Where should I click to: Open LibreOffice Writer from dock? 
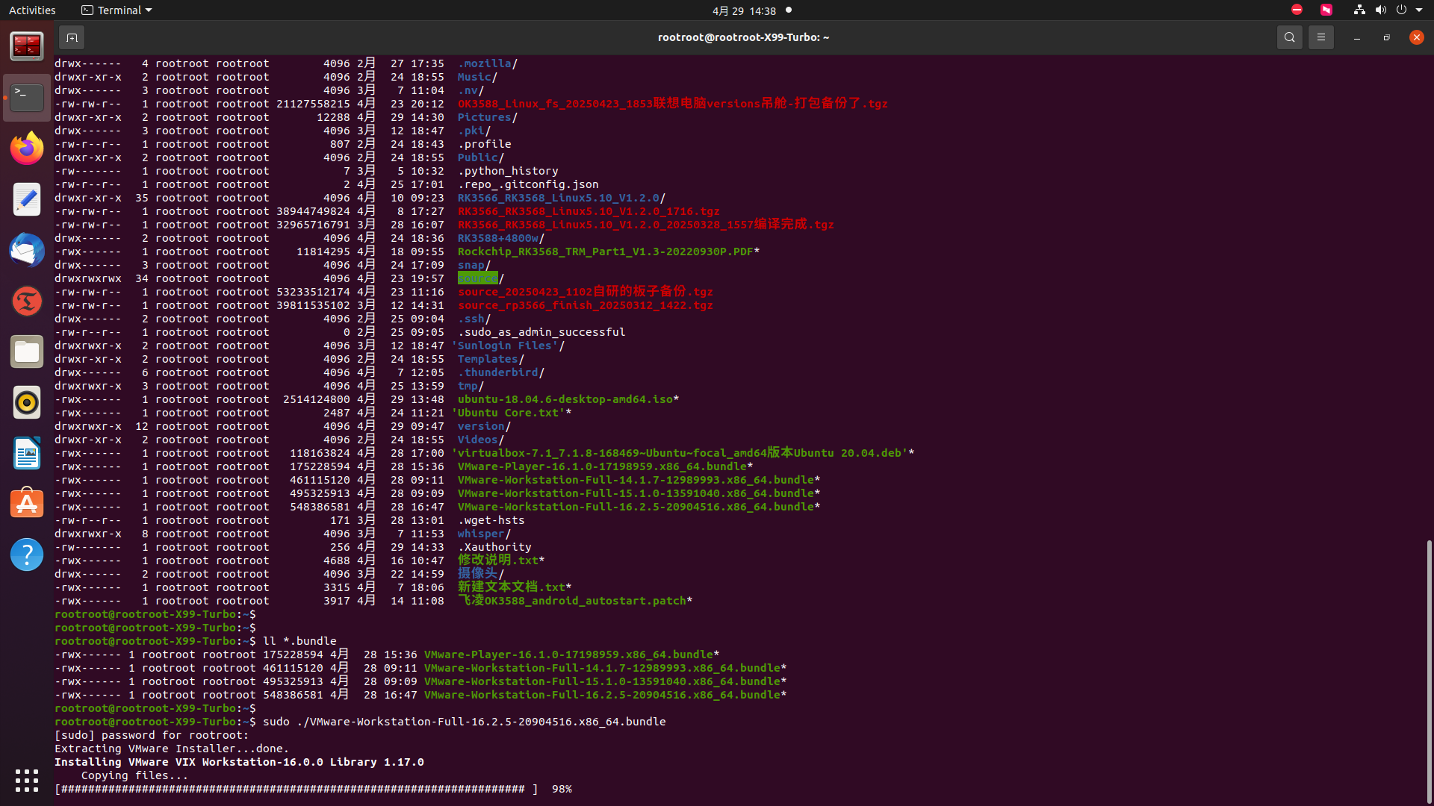point(27,453)
